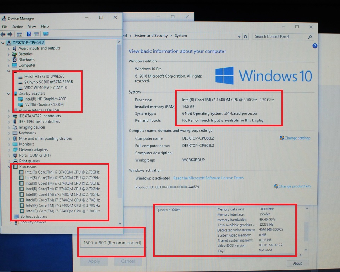This screenshot has height=272, width=340.
Task: Click the About button
Action: (297, 263)
